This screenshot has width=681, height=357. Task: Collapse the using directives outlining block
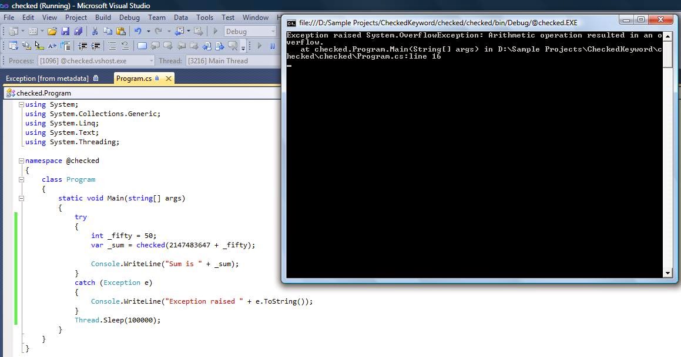pyautogui.click(x=21, y=104)
